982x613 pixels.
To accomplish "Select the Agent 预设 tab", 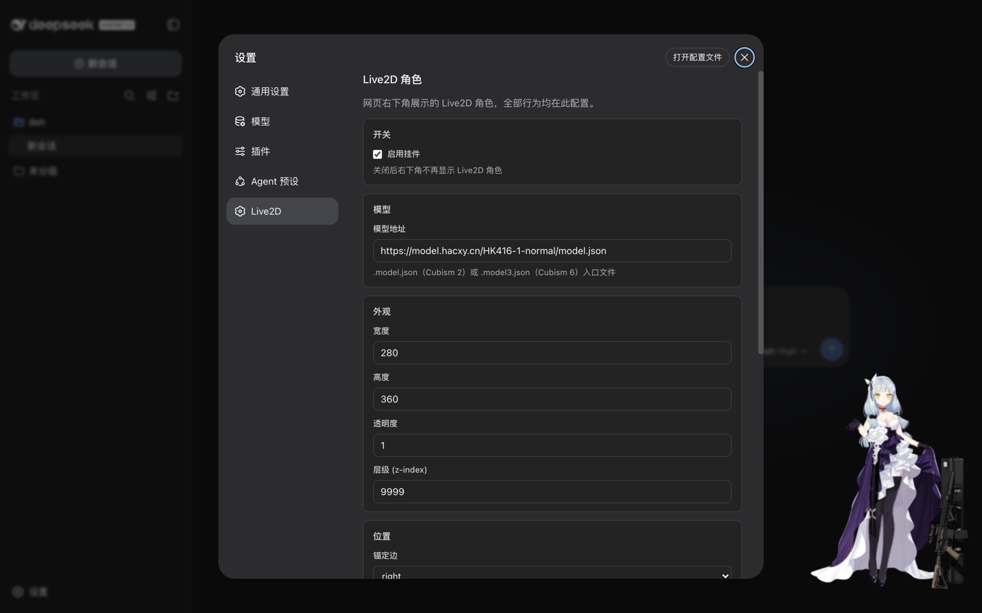I will click(282, 181).
